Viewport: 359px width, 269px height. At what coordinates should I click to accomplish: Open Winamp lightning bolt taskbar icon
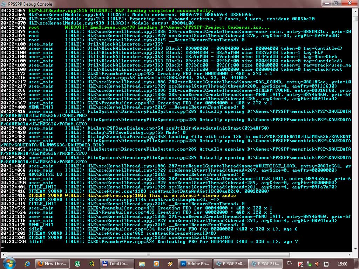170,264
